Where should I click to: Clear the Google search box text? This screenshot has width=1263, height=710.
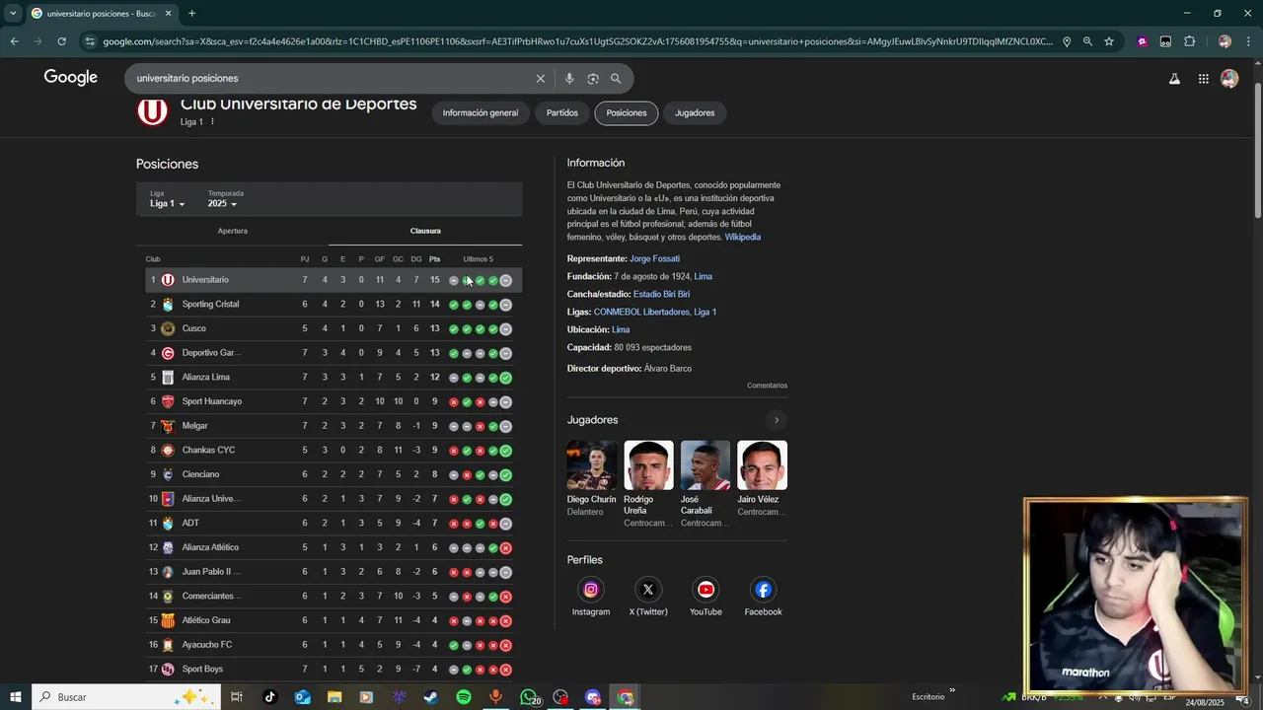tap(540, 79)
